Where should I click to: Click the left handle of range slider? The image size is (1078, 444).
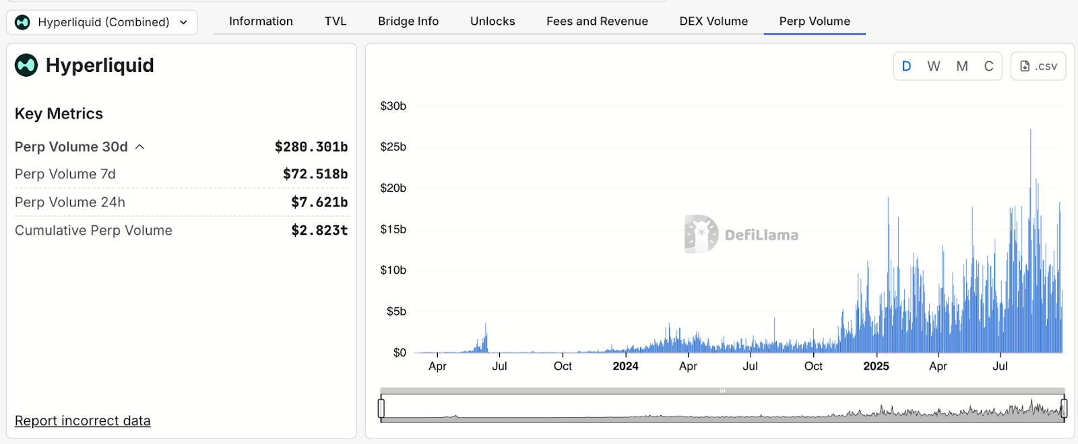[x=381, y=408]
